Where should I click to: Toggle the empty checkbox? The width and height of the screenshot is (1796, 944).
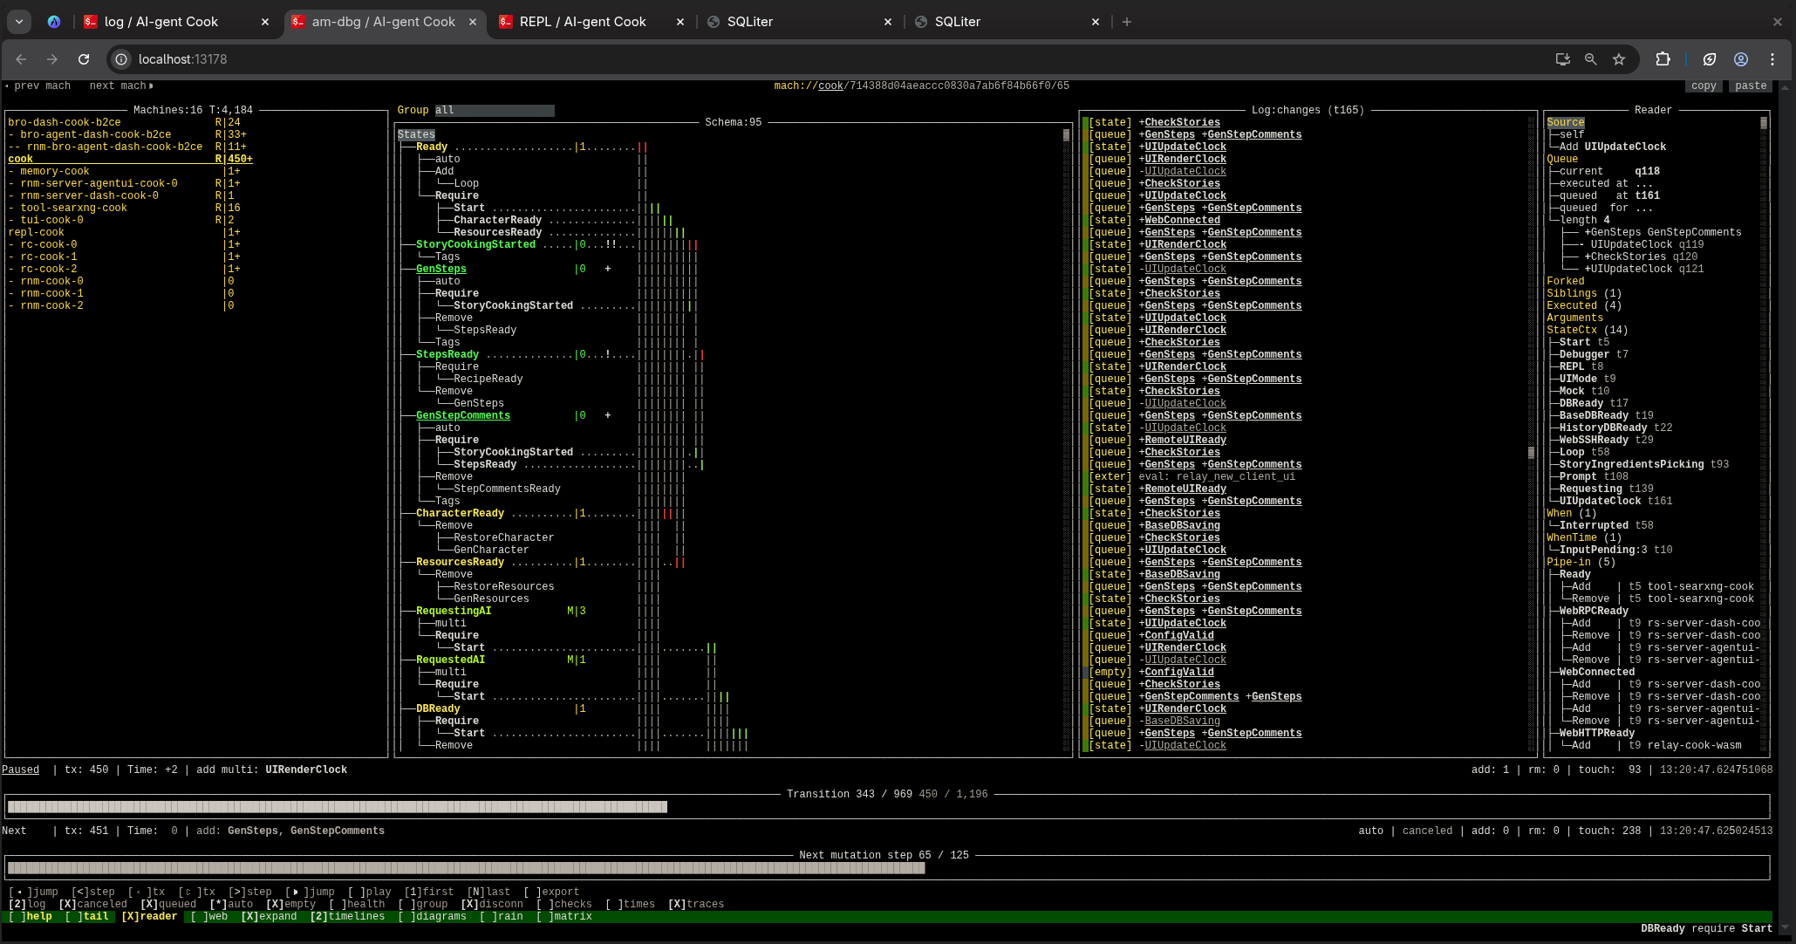[291, 904]
